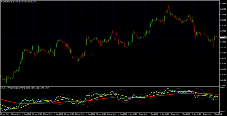Click the 1.38355 price axis label

coord(223,20)
